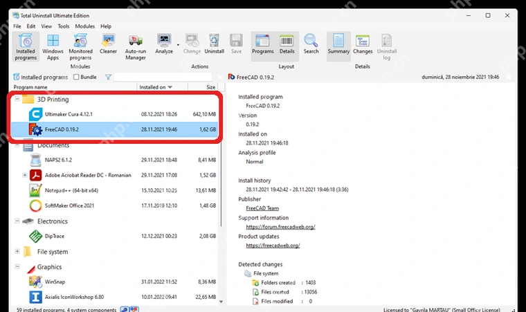Click the 59 installed programs status text
This screenshot has height=312, width=526.
tap(66, 310)
